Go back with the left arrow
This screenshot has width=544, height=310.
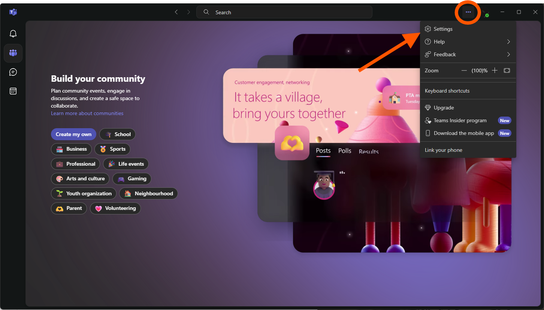(x=176, y=12)
